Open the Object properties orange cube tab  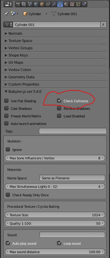[42, 4]
